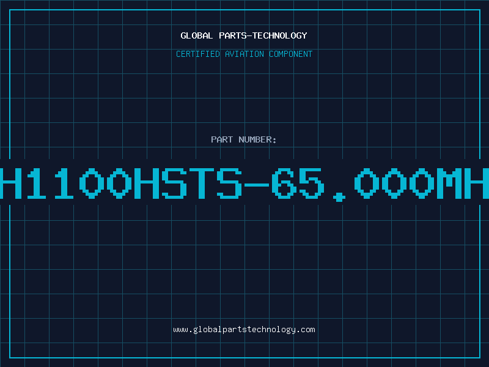Screen dimensions: 489x367
Task: Select the CERTIFIED AVIATION COMPONENT subtitle
Action: (244, 54)
